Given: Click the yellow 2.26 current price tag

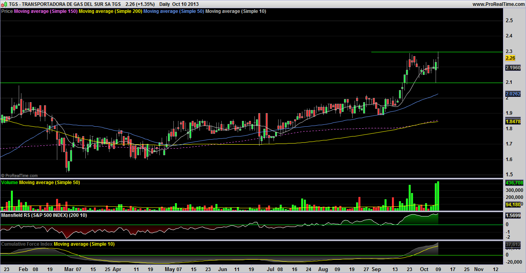Looking at the screenshot, I should pyautogui.click(x=510, y=58).
